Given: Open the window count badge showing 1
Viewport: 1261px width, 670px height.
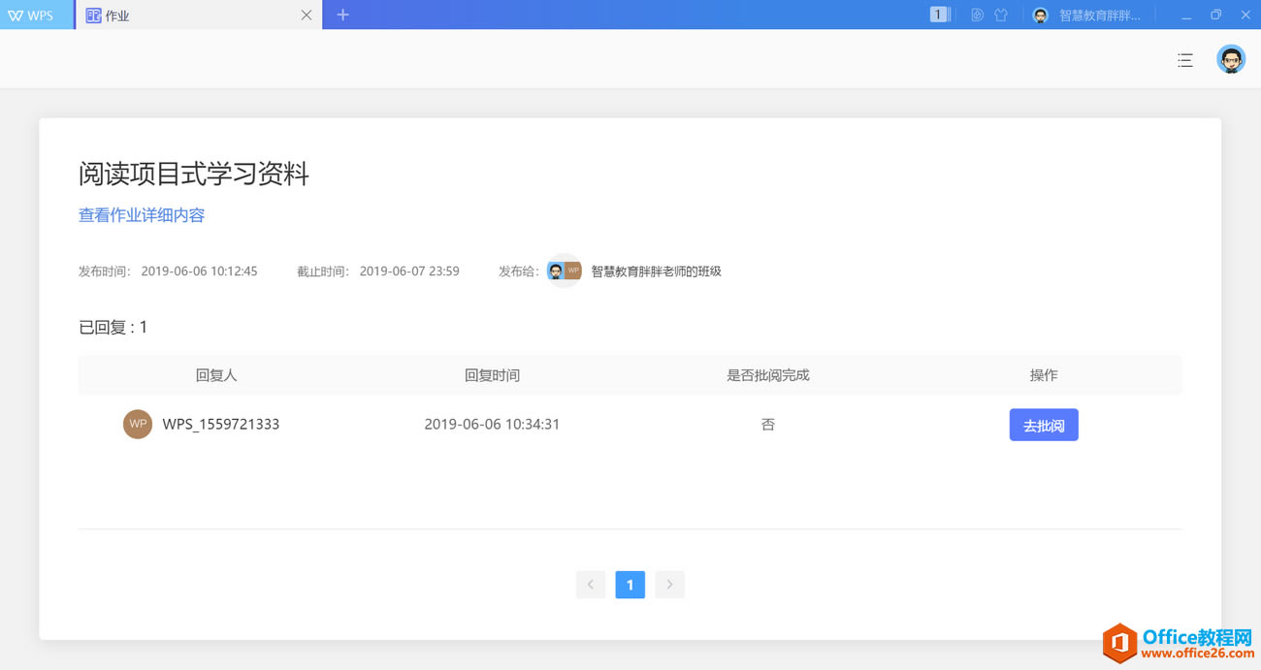Looking at the screenshot, I should (x=938, y=15).
